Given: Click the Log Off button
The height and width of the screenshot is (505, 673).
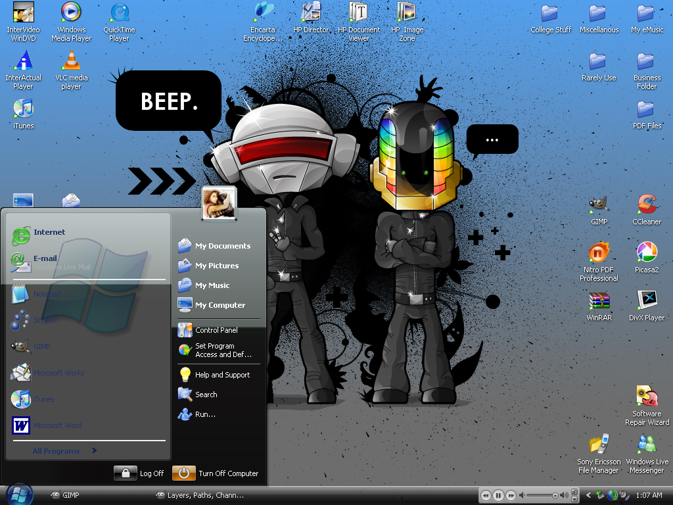Looking at the screenshot, I should click(x=139, y=473).
